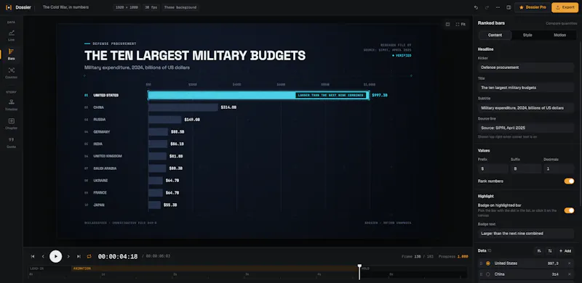Open the 30 fps frame rate setting
Image resolution: width=582 pixels, height=283 pixels.
click(x=151, y=7)
